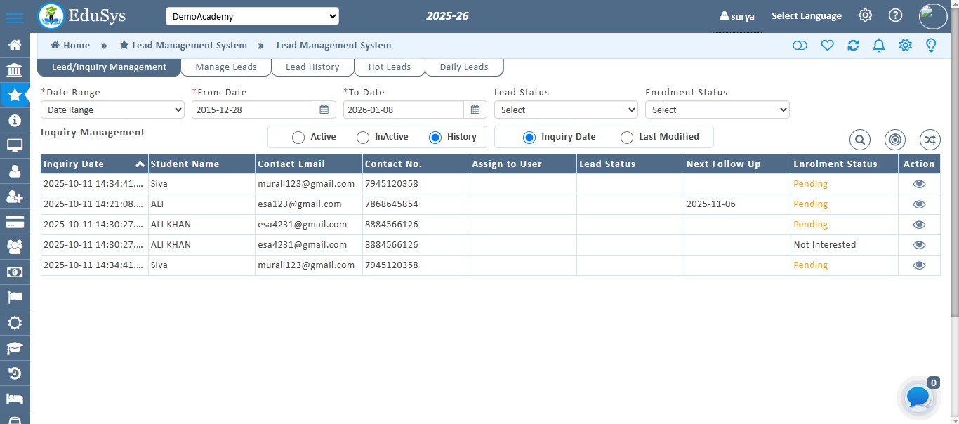Choose the Last Modified radio option
The width and height of the screenshot is (959, 424).
pyautogui.click(x=627, y=138)
